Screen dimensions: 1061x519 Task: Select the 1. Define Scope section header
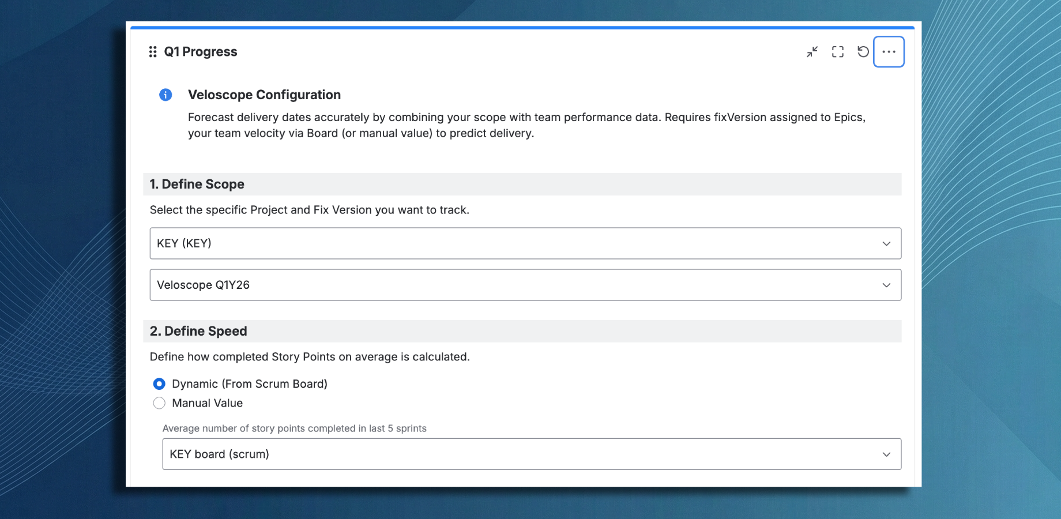click(x=197, y=184)
